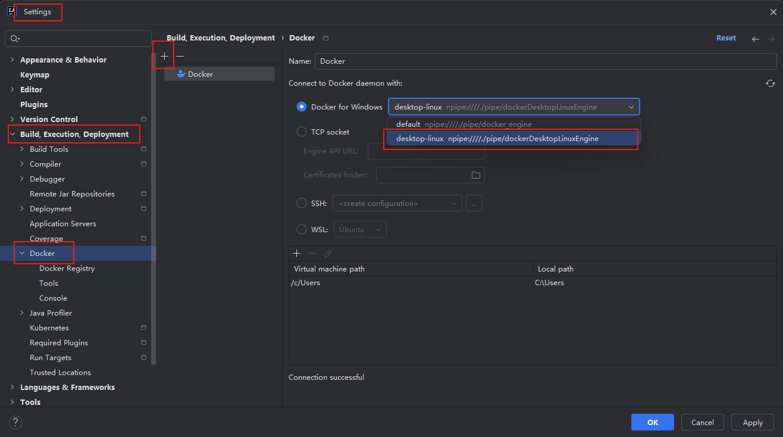Open the Docker Console settings
This screenshot has width=783, height=437.
point(53,298)
